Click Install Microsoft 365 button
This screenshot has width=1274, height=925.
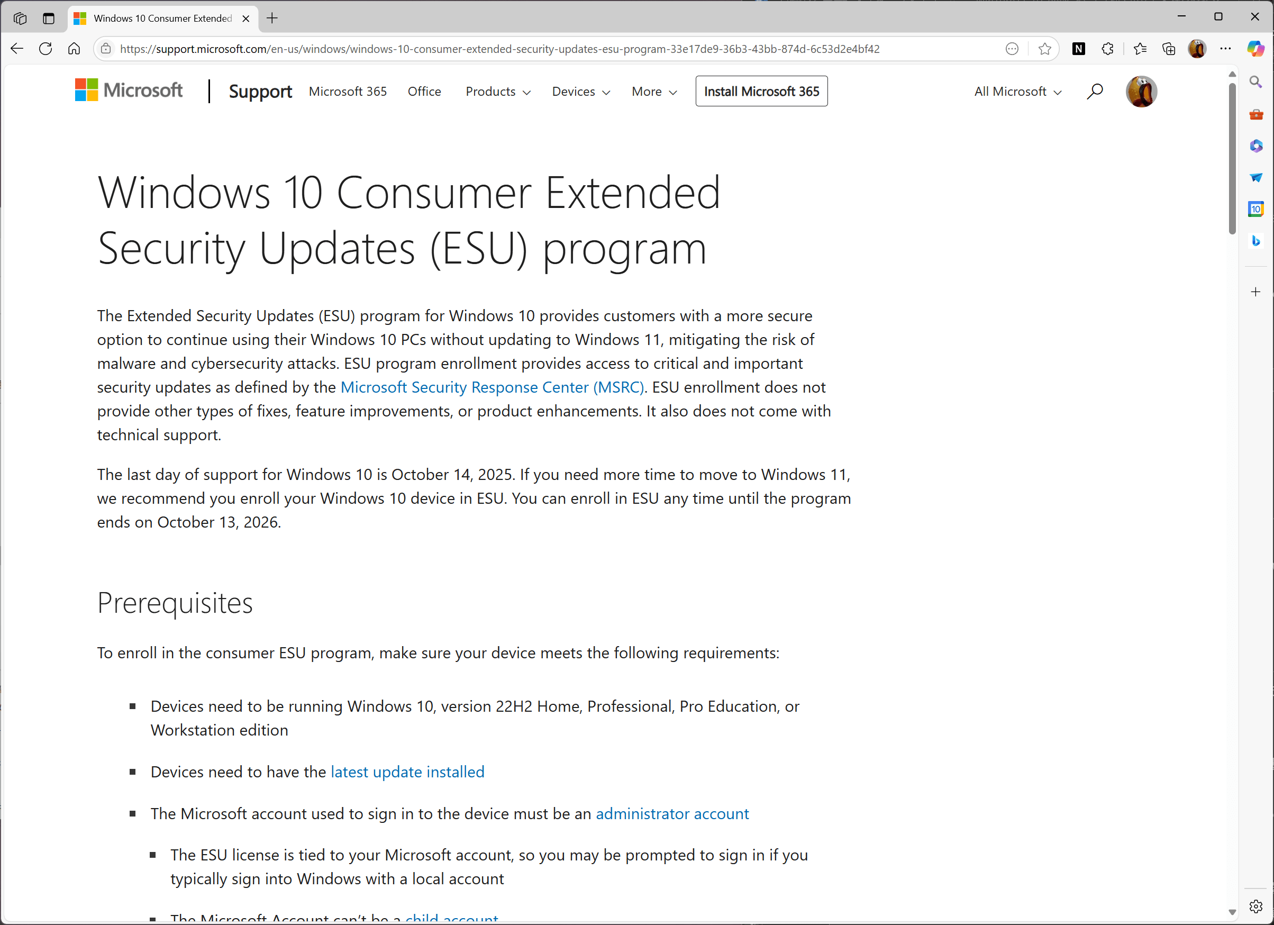tap(761, 91)
